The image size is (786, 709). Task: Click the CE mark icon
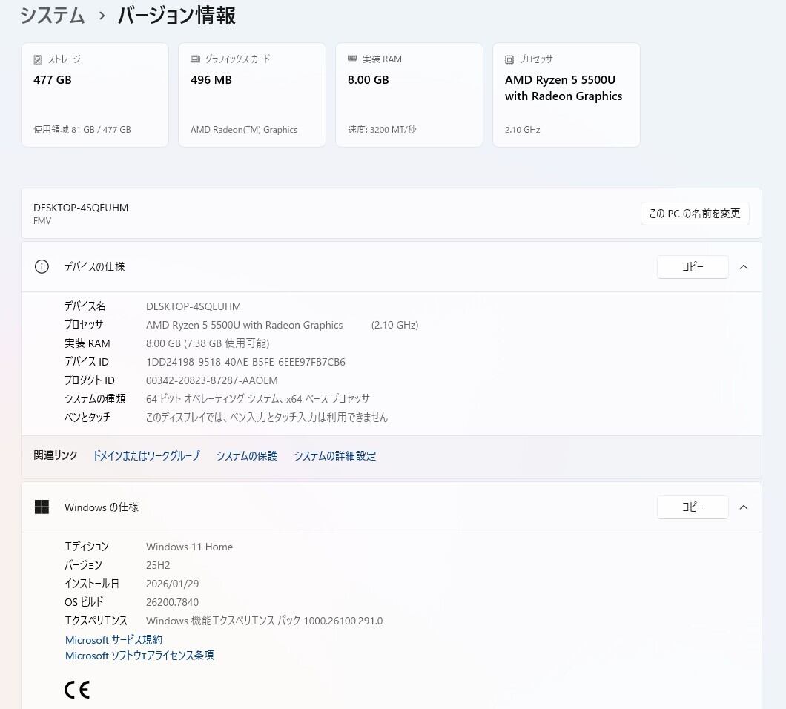point(77,690)
